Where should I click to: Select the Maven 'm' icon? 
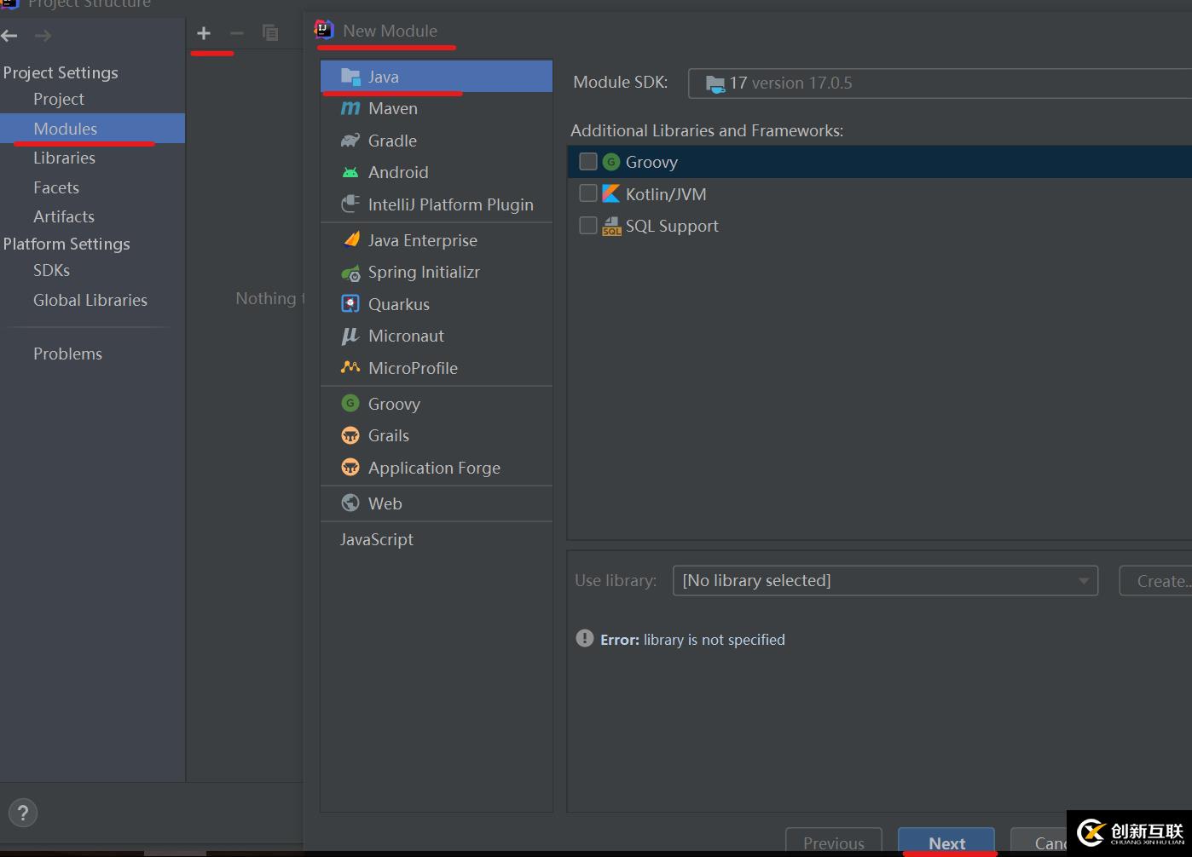click(350, 108)
